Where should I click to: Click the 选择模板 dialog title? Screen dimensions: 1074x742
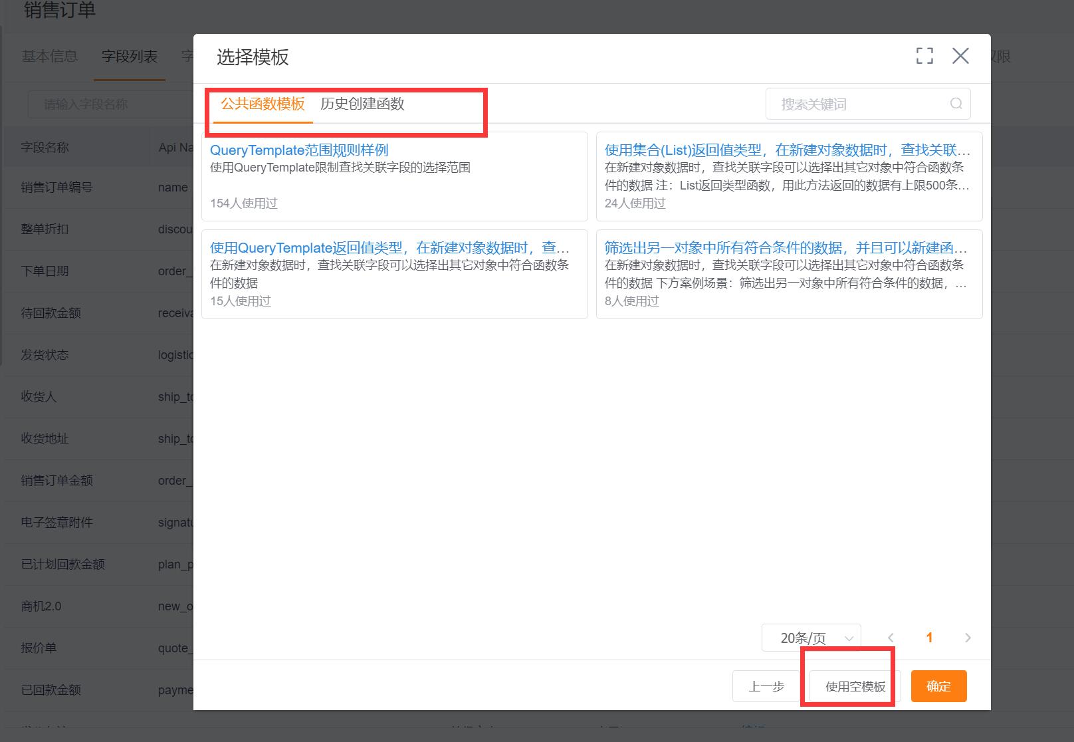[x=253, y=57]
